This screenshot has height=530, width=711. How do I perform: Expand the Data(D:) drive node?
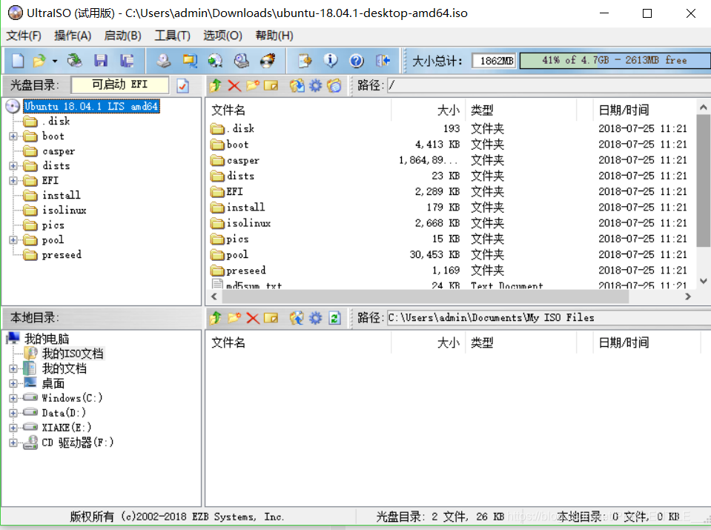coord(13,413)
